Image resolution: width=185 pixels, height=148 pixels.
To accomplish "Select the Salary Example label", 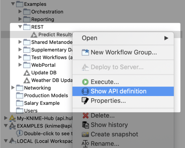I will click(x=42, y=103).
